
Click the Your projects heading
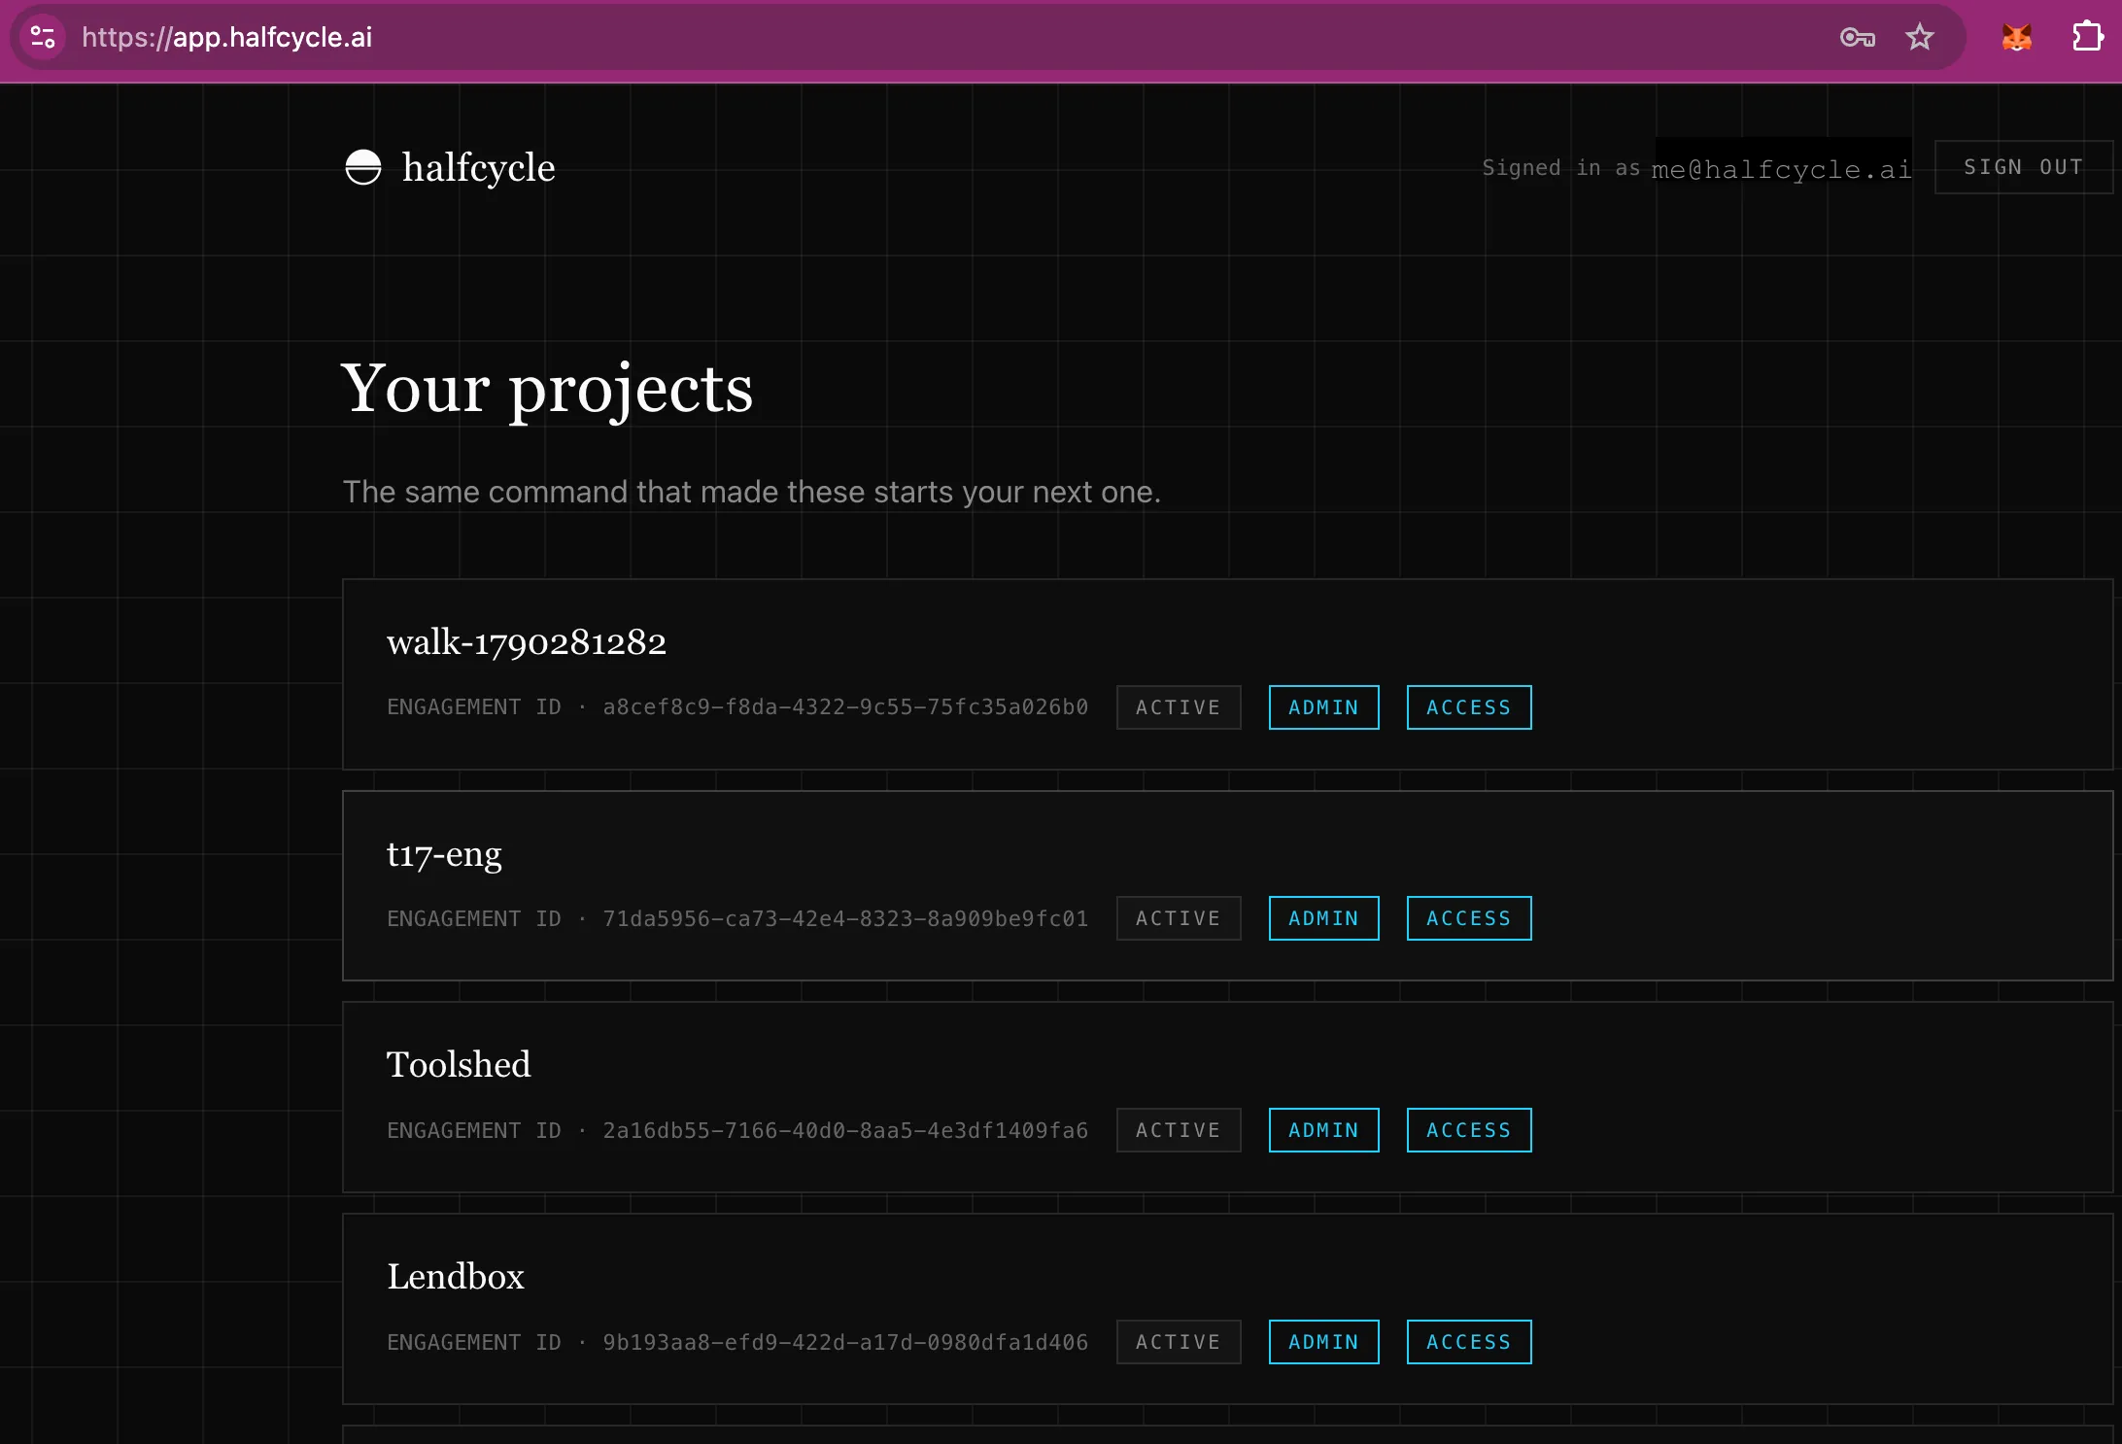(x=547, y=391)
